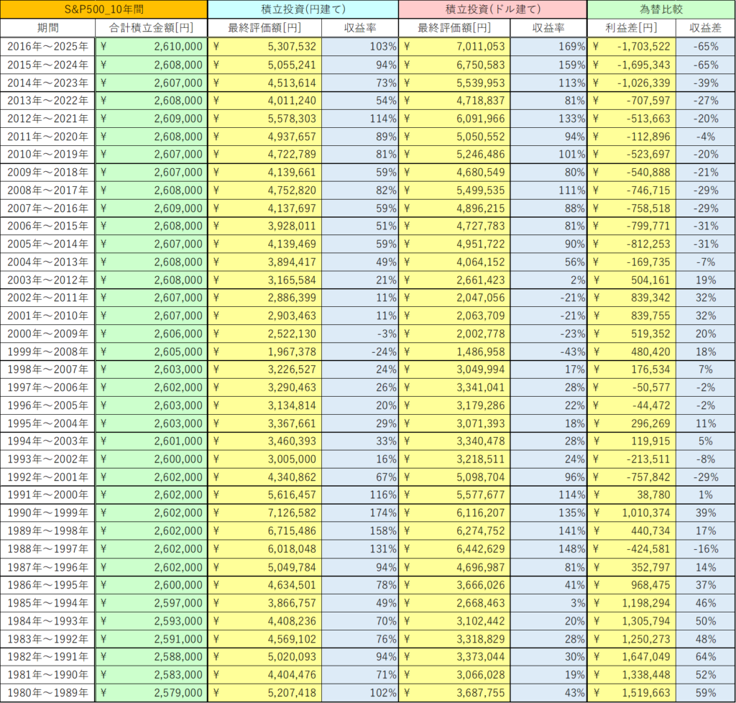Click the 期間 column header
Viewport: 736px width, 703px height.
tap(48, 28)
